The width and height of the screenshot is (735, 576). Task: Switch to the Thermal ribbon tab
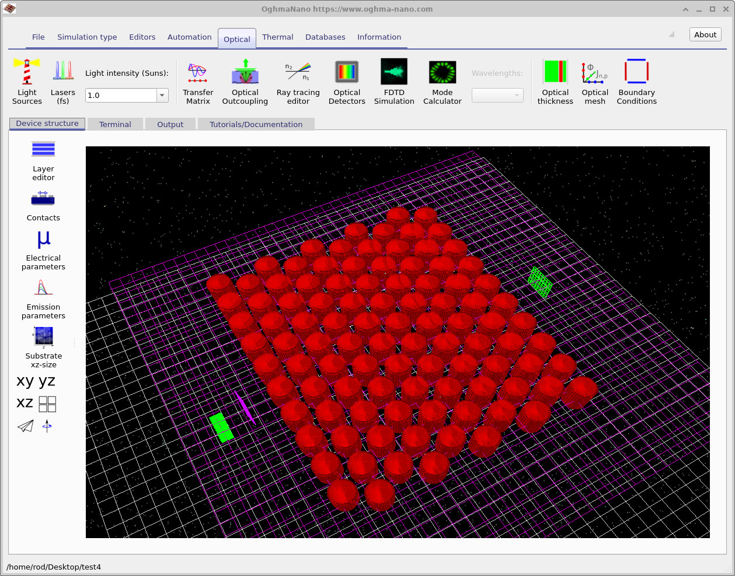tap(278, 37)
